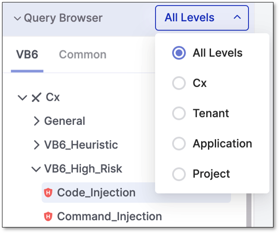Choose the Tenant radio option

(x=179, y=113)
